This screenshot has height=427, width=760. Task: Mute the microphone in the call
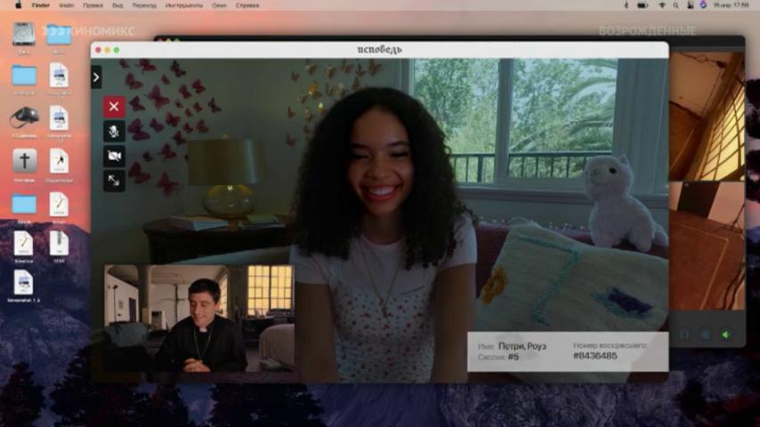coord(114,132)
